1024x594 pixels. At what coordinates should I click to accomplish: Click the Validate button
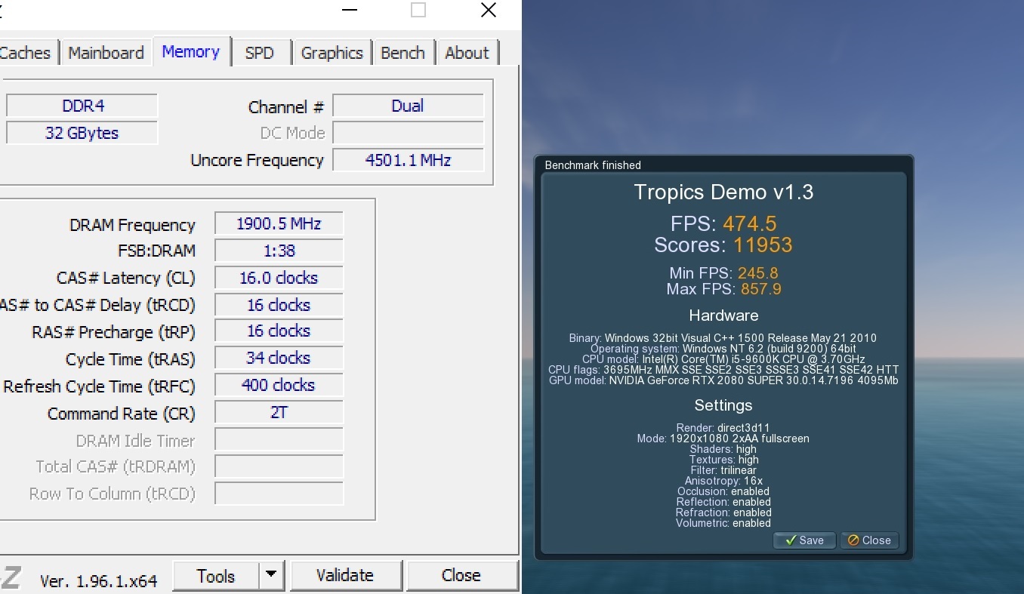click(x=345, y=576)
